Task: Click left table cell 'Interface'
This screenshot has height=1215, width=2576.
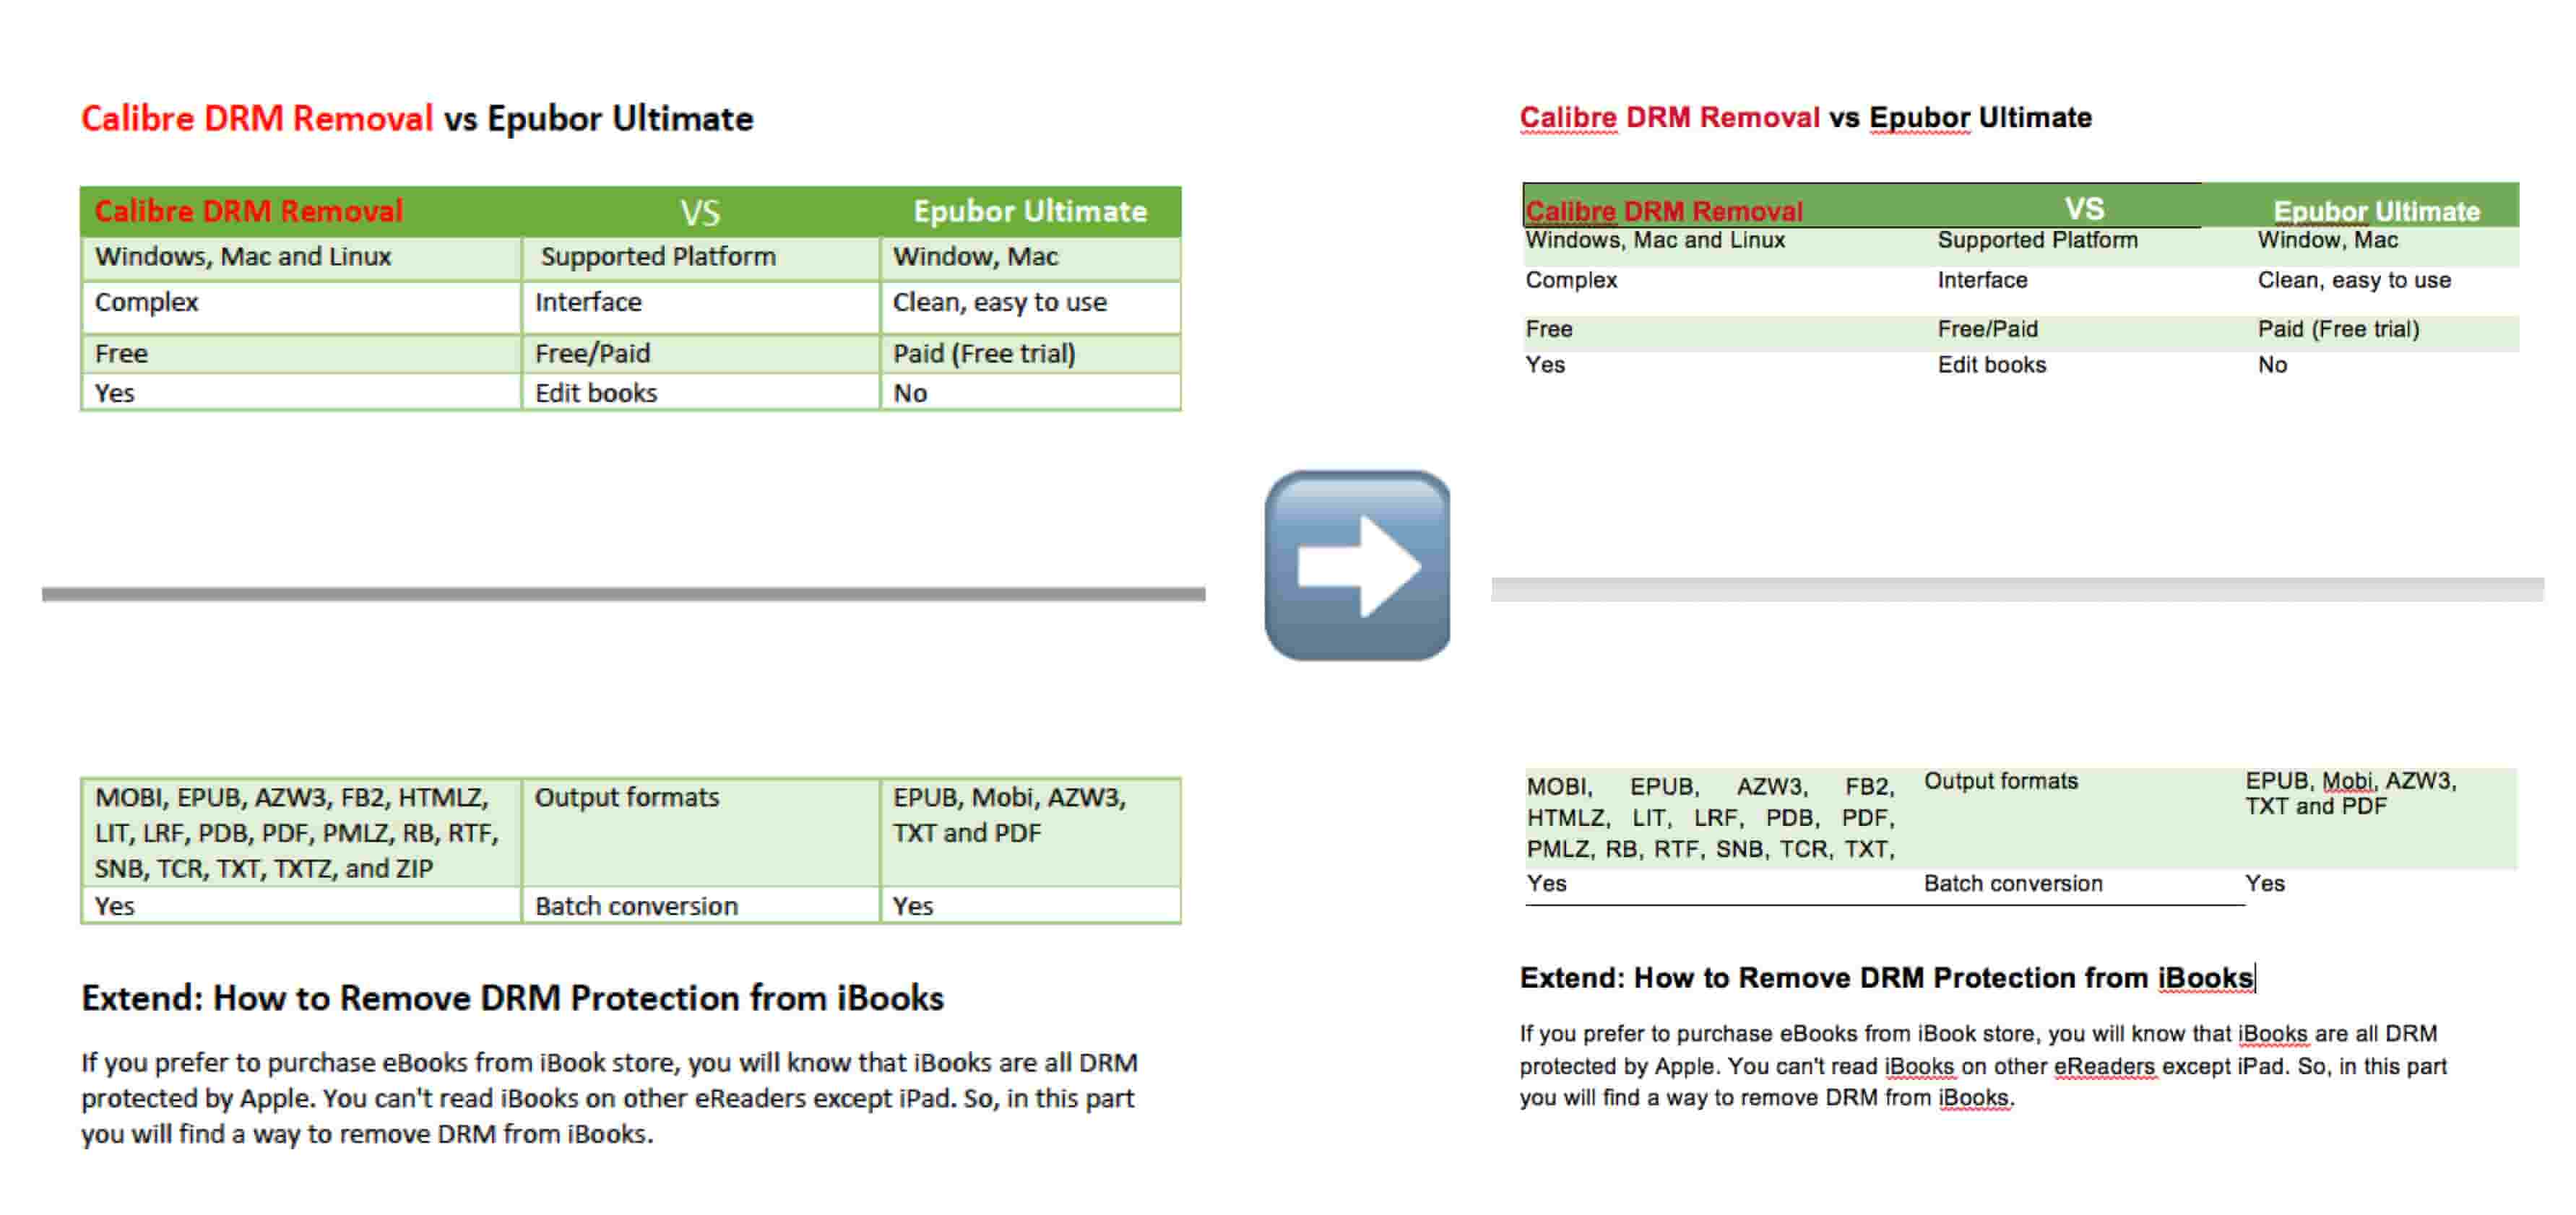Action: [x=588, y=302]
